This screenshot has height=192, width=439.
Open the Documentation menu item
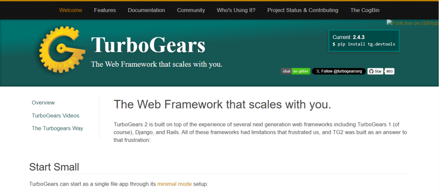[x=146, y=10]
